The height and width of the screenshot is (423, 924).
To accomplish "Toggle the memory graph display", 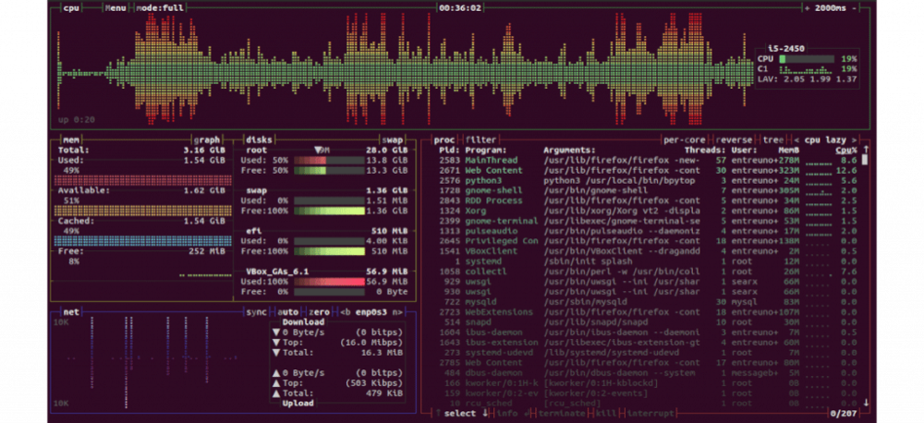I will (207, 139).
